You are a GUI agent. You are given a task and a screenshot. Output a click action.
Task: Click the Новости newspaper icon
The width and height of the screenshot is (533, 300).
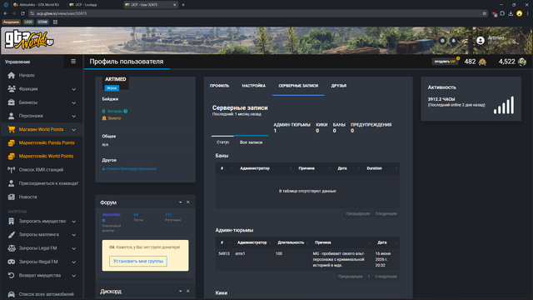pos(11,197)
